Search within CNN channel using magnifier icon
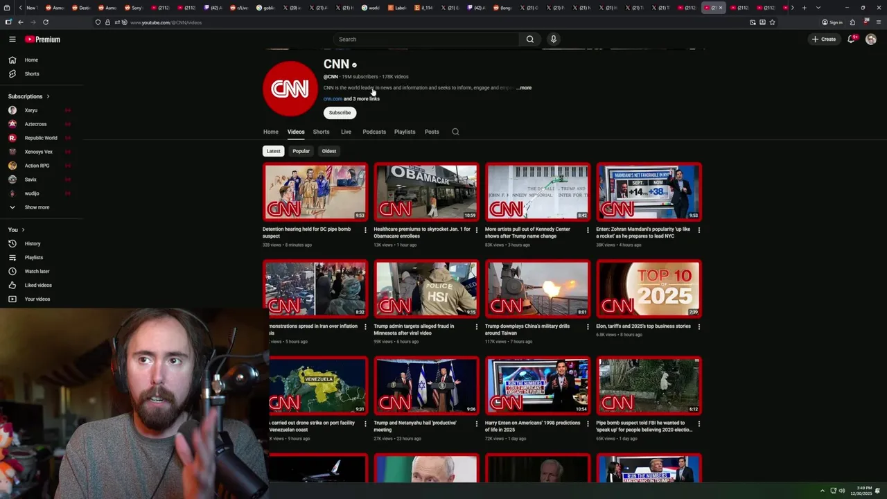887x499 pixels. tap(455, 132)
